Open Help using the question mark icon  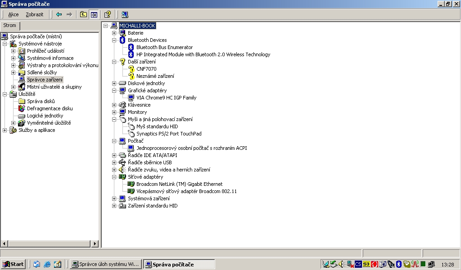click(108, 14)
